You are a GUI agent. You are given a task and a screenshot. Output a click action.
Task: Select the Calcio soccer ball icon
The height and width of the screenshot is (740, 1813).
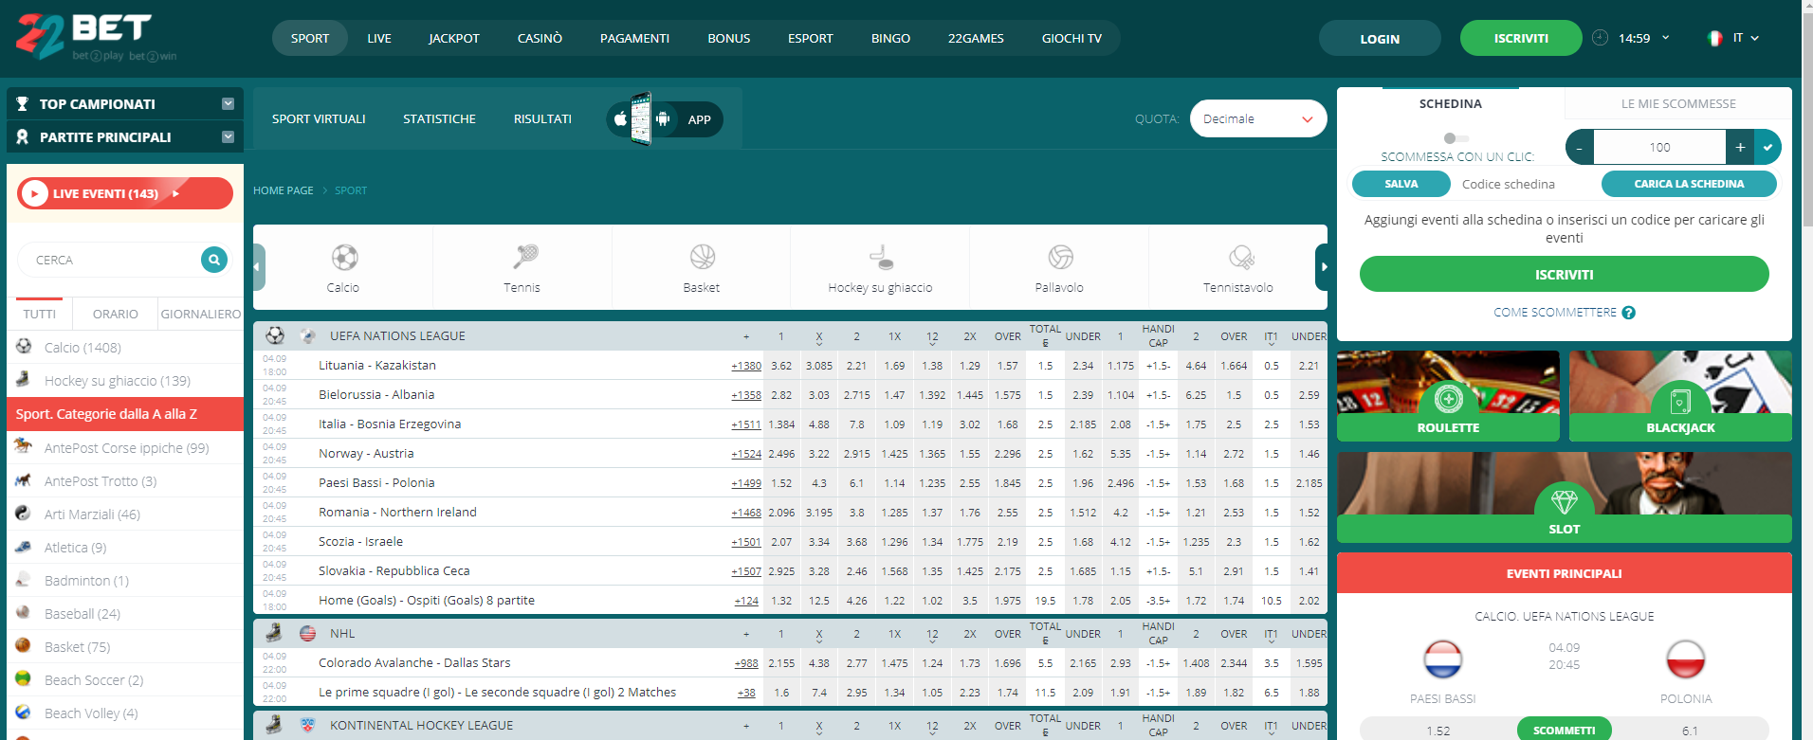pyautogui.click(x=344, y=257)
